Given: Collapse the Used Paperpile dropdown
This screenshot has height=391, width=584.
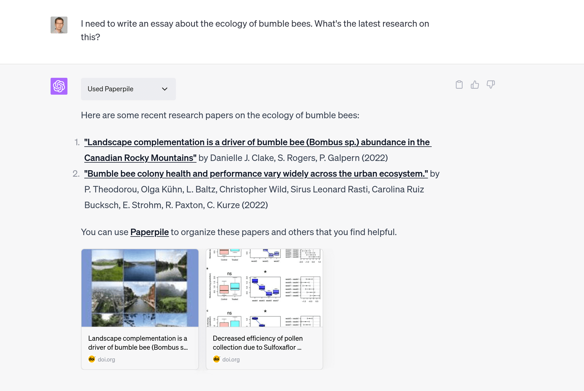Looking at the screenshot, I should [164, 89].
